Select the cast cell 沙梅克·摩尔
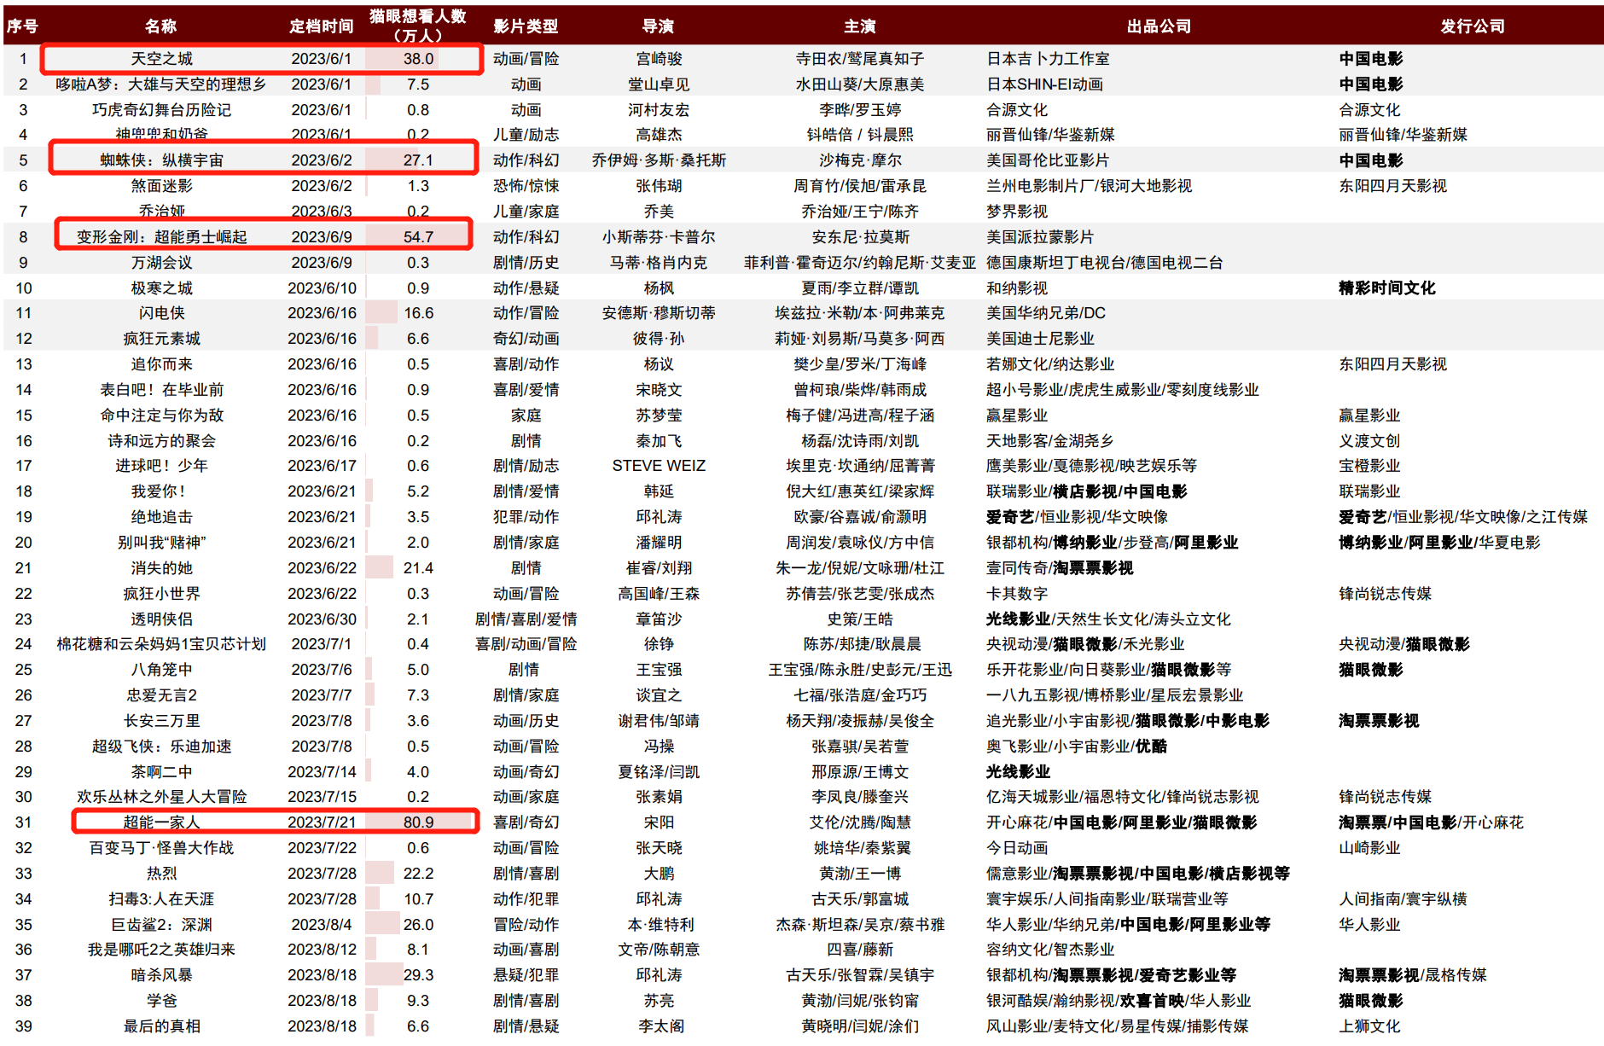Image resolution: width=1604 pixels, height=1046 pixels. [x=860, y=160]
